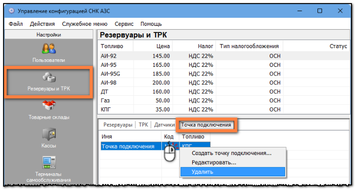Click the НДС 22% cell in АИ-92 row
Image resolution: width=355 pixels, height=192 pixels.
(201, 56)
